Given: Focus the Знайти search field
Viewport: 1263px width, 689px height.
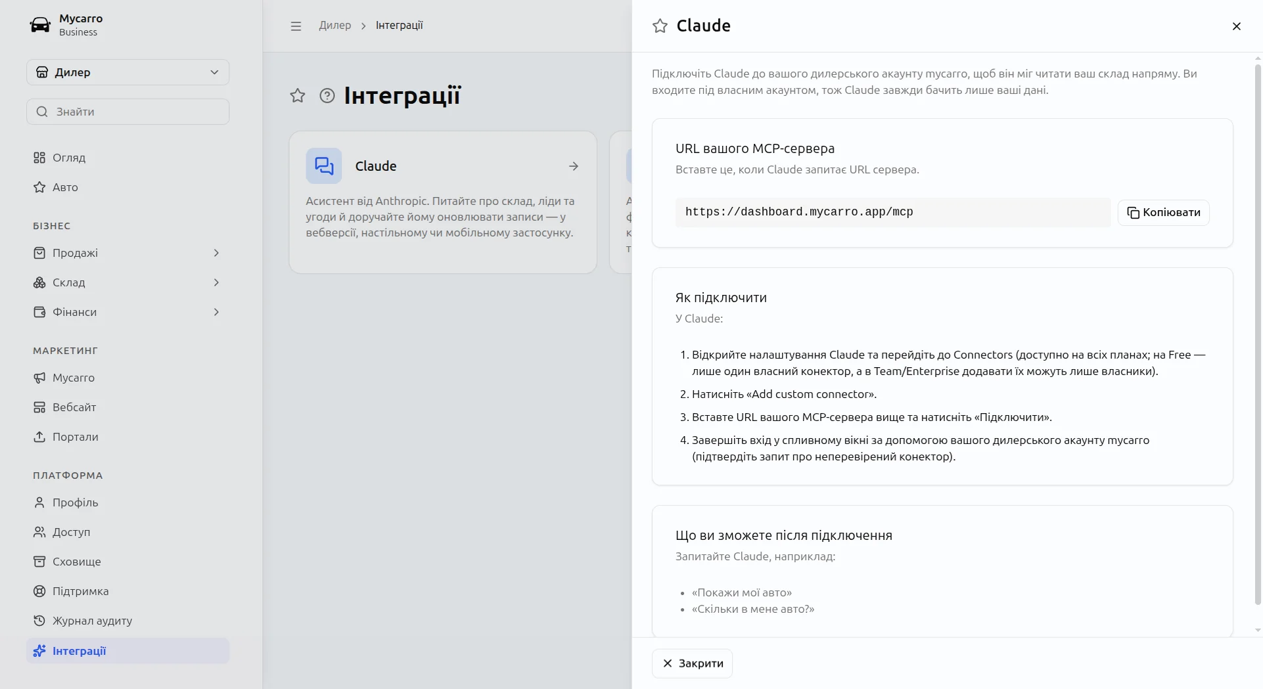Looking at the screenshot, I should coord(127,112).
